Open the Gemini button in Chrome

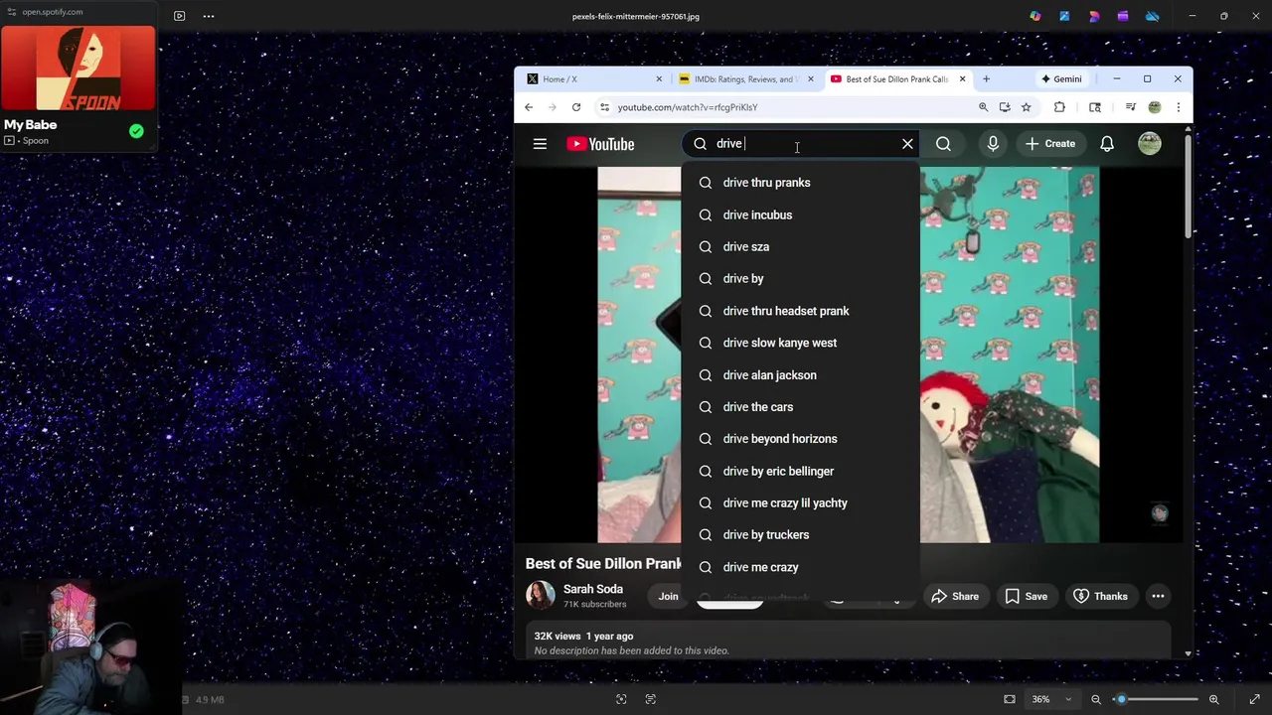pyautogui.click(x=1061, y=79)
